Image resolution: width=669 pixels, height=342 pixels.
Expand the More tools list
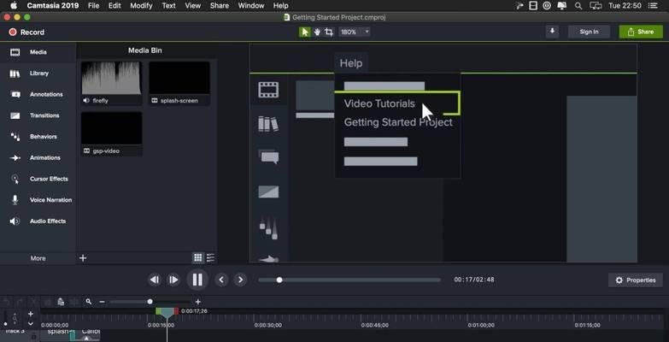38,258
